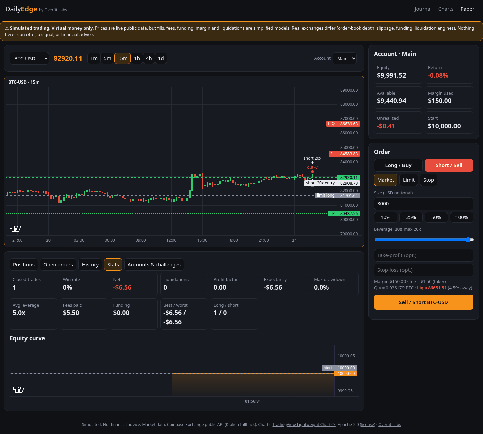This screenshot has width=483, height=434.
Task: Open the TradingView logo on the price chart
Action: click(x=15, y=229)
